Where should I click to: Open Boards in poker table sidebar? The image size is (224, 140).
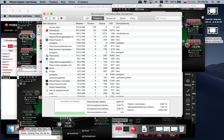coord(188,74)
